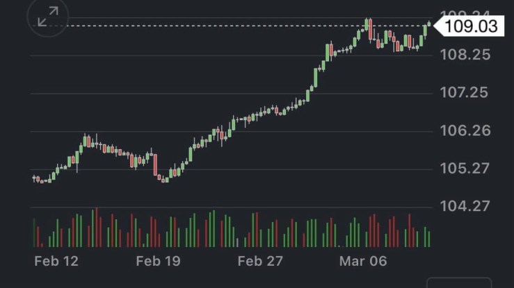Select the Mar 06 date label
This screenshot has height=288, width=514.
(x=362, y=261)
